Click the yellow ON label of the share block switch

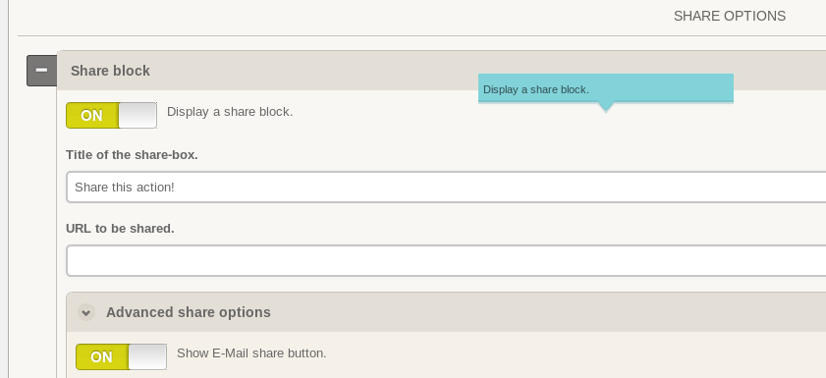(91, 115)
